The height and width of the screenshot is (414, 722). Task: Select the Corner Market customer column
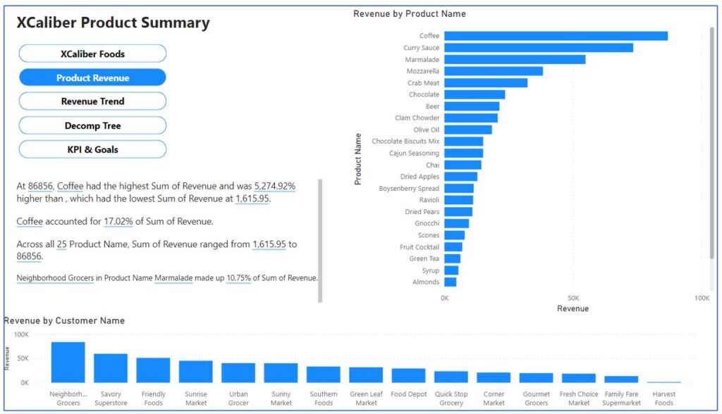(494, 377)
